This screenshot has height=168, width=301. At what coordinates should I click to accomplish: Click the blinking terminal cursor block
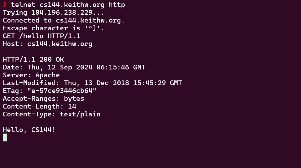coord(5,138)
